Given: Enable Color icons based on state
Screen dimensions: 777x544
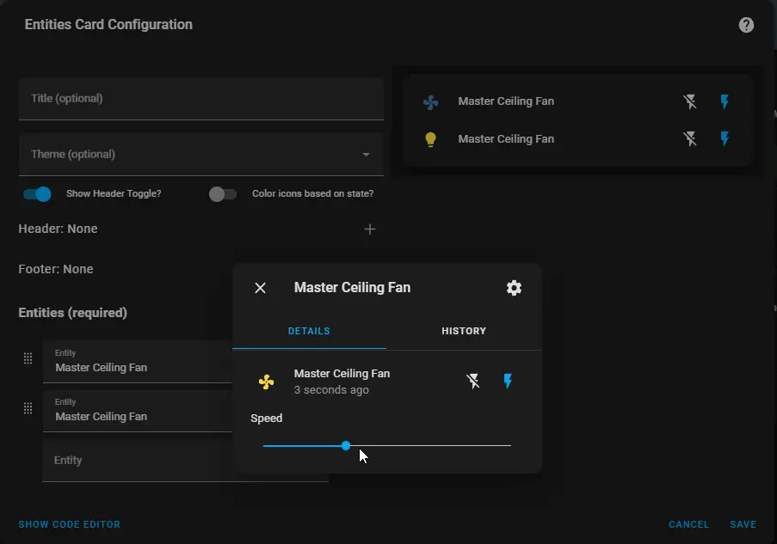Looking at the screenshot, I should click(223, 194).
